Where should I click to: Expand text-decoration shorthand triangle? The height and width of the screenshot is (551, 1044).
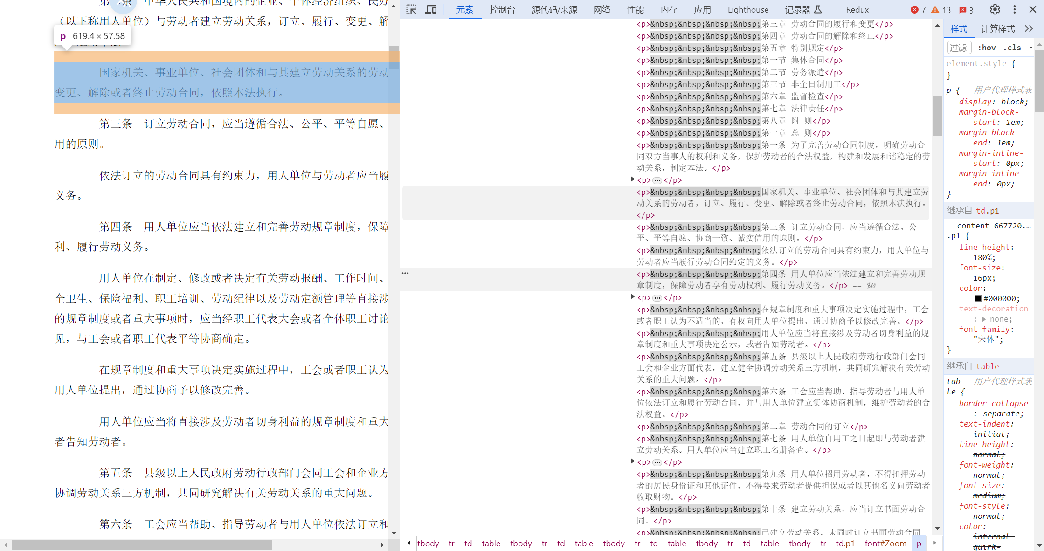pyautogui.click(x=984, y=319)
